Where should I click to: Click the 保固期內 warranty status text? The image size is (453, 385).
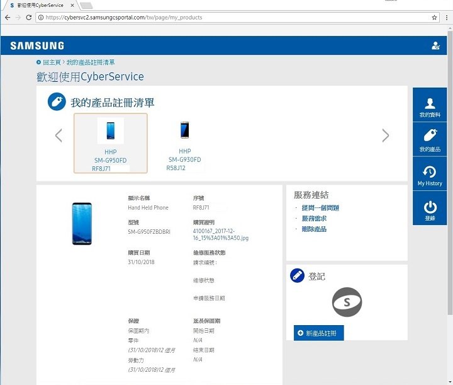pyautogui.click(x=138, y=331)
